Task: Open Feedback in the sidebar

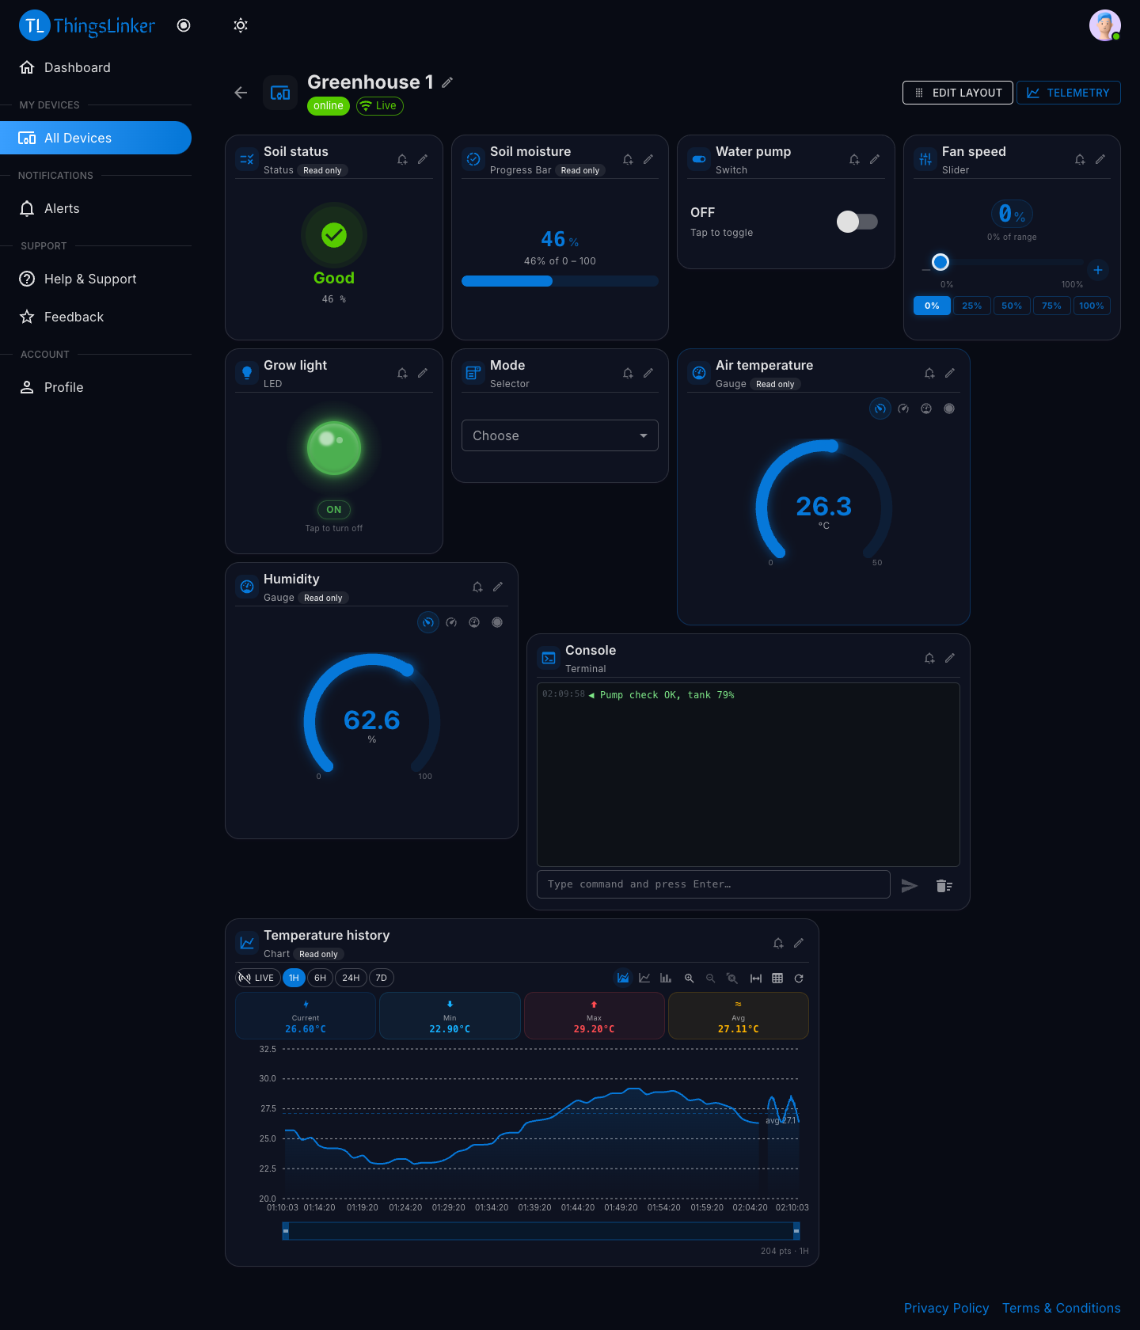Action: [x=96, y=317]
